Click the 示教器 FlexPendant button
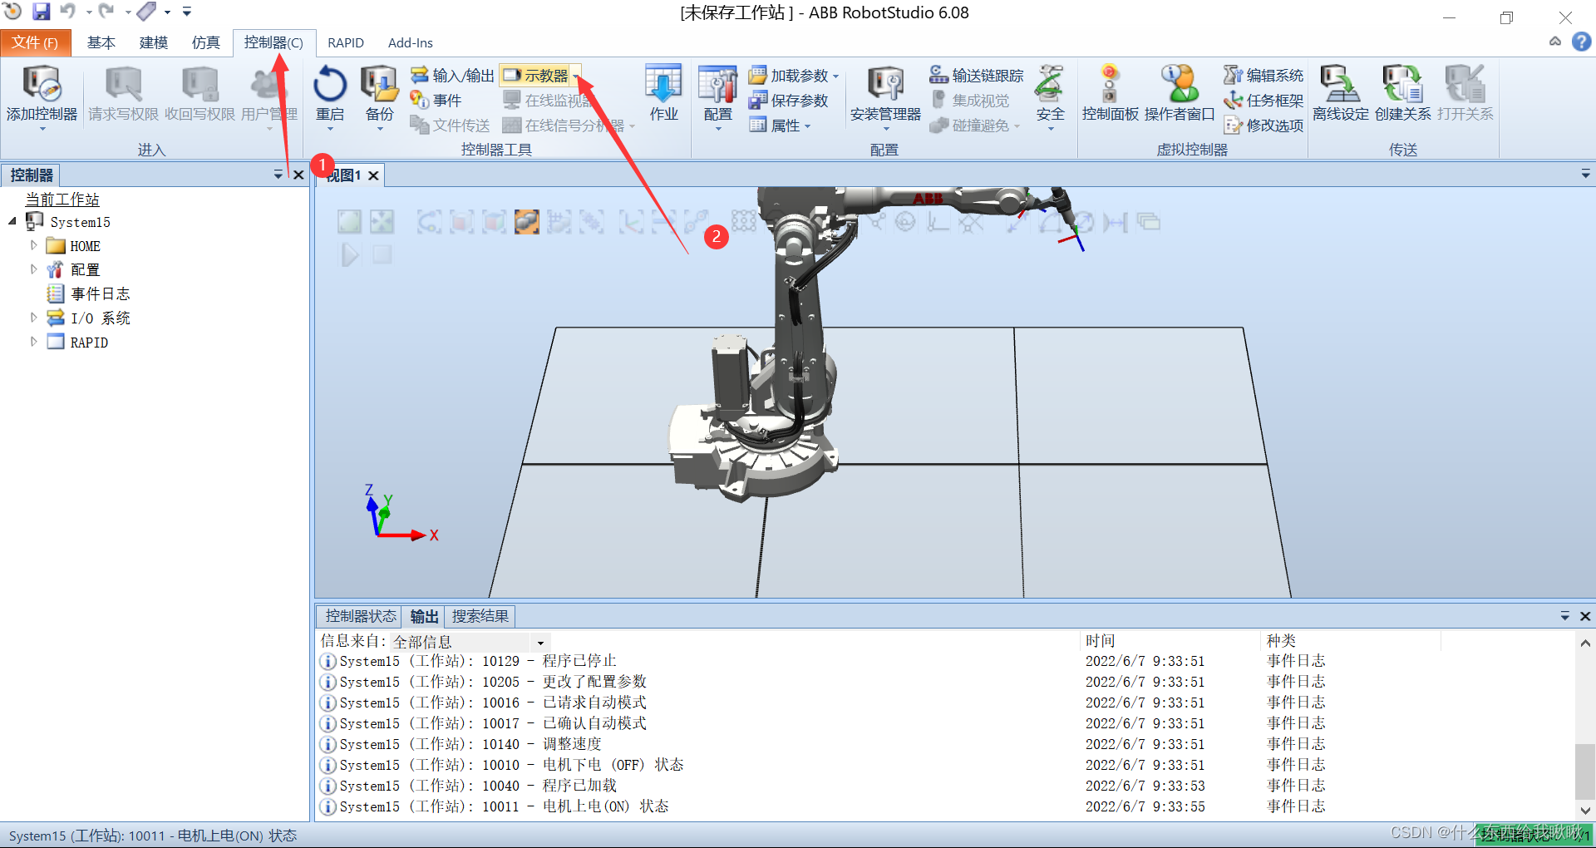Image resolution: width=1596 pixels, height=848 pixels. pyautogui.click(x=536, y=76)
